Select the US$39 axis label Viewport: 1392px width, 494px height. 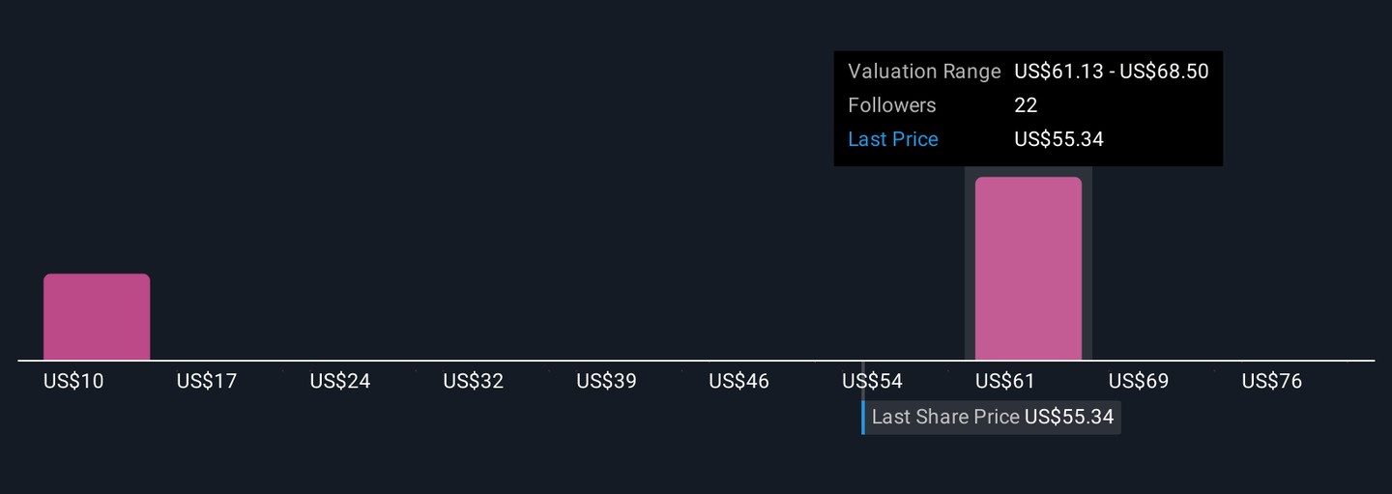click(606, 382)
